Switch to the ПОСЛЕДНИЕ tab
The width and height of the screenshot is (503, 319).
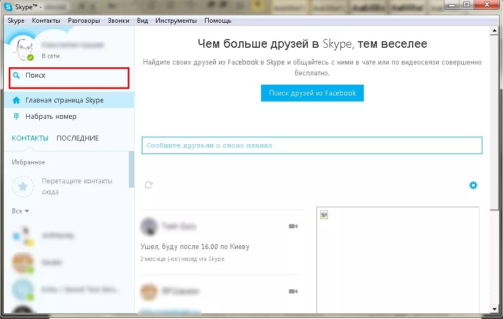pos(78,138)
